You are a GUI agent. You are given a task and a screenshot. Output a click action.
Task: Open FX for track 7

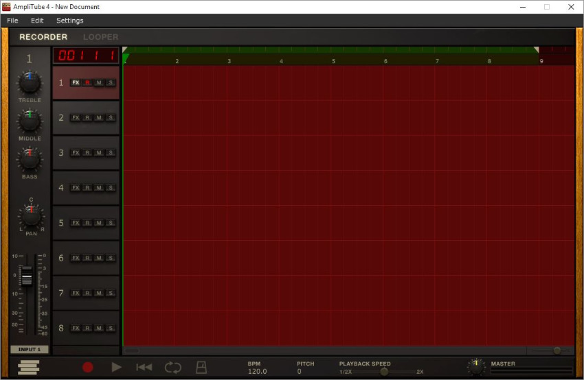[x=76, y=293]
